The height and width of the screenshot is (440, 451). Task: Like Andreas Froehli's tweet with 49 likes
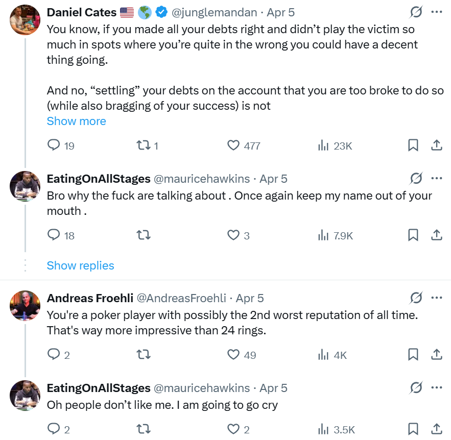pos(233,355)
